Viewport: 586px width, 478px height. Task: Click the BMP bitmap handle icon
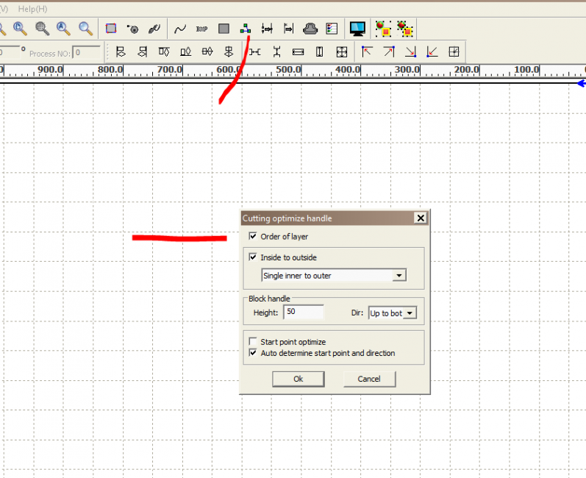click(201, 29)
